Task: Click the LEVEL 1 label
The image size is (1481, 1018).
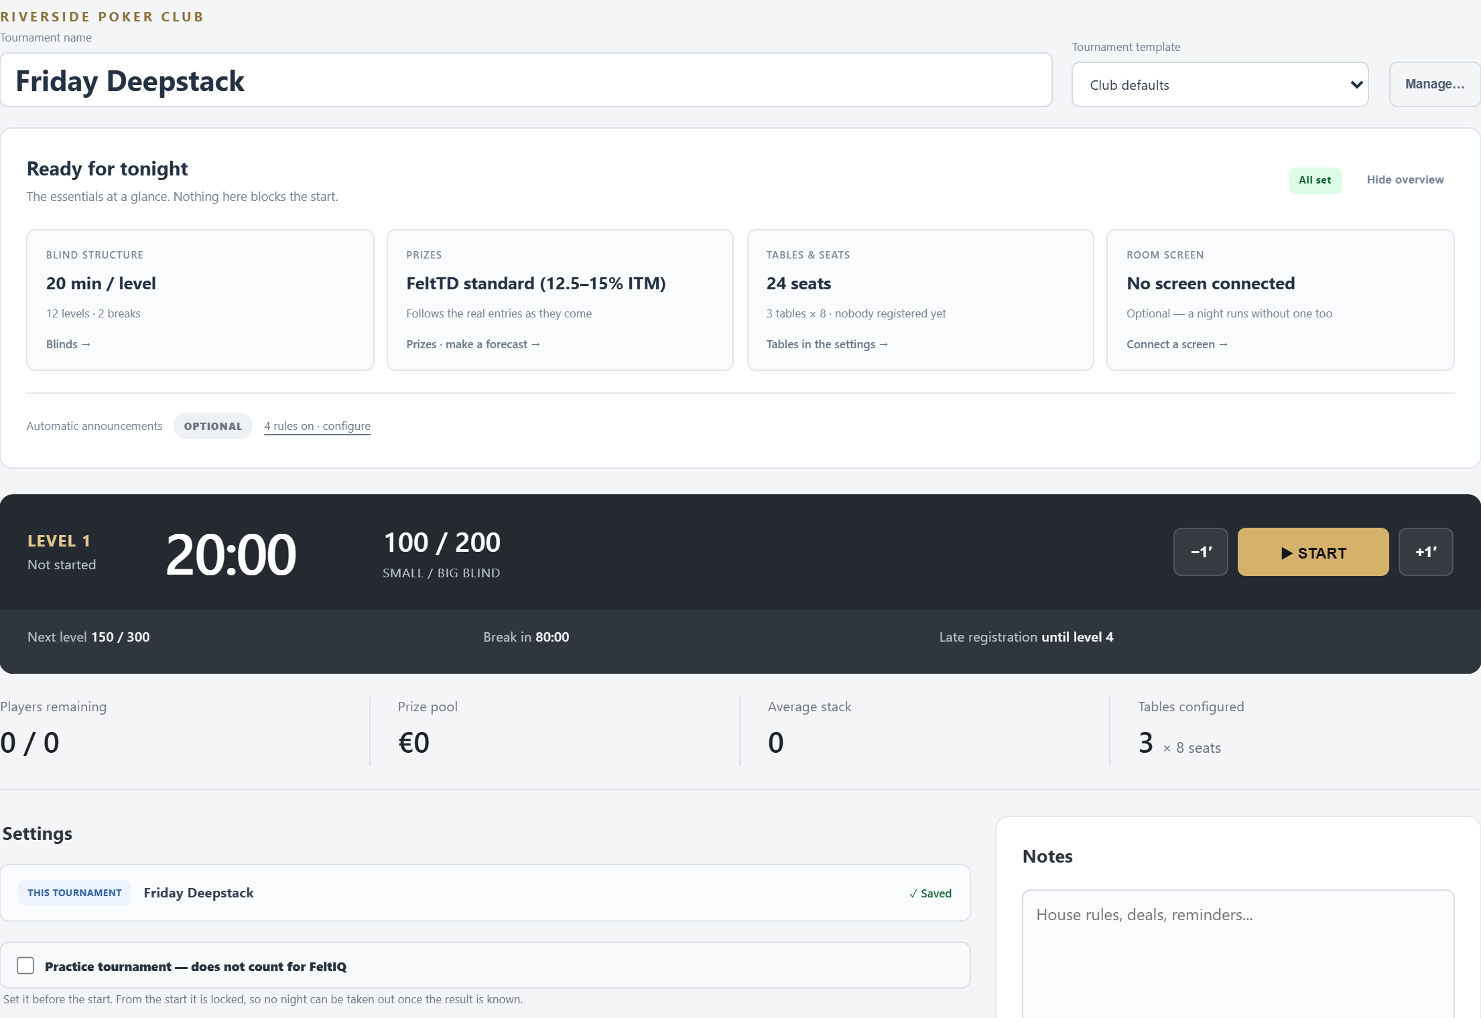Action: (59, 540)
